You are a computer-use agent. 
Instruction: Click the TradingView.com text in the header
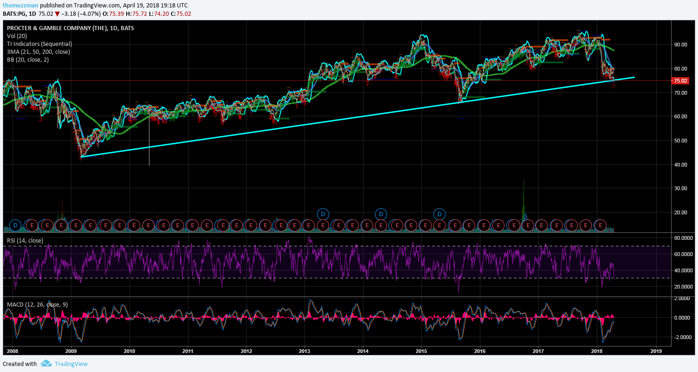coord(97,6)
